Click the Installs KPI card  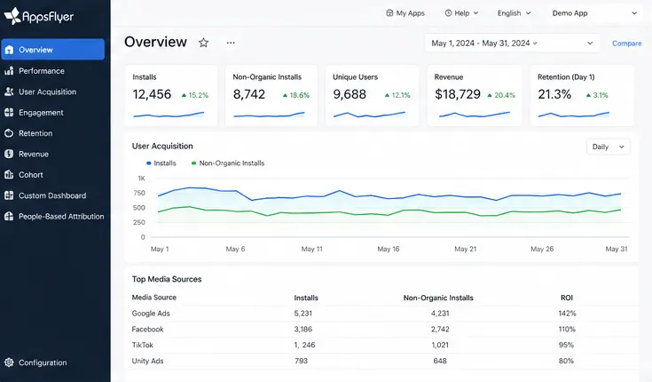(x=171, y=95)
